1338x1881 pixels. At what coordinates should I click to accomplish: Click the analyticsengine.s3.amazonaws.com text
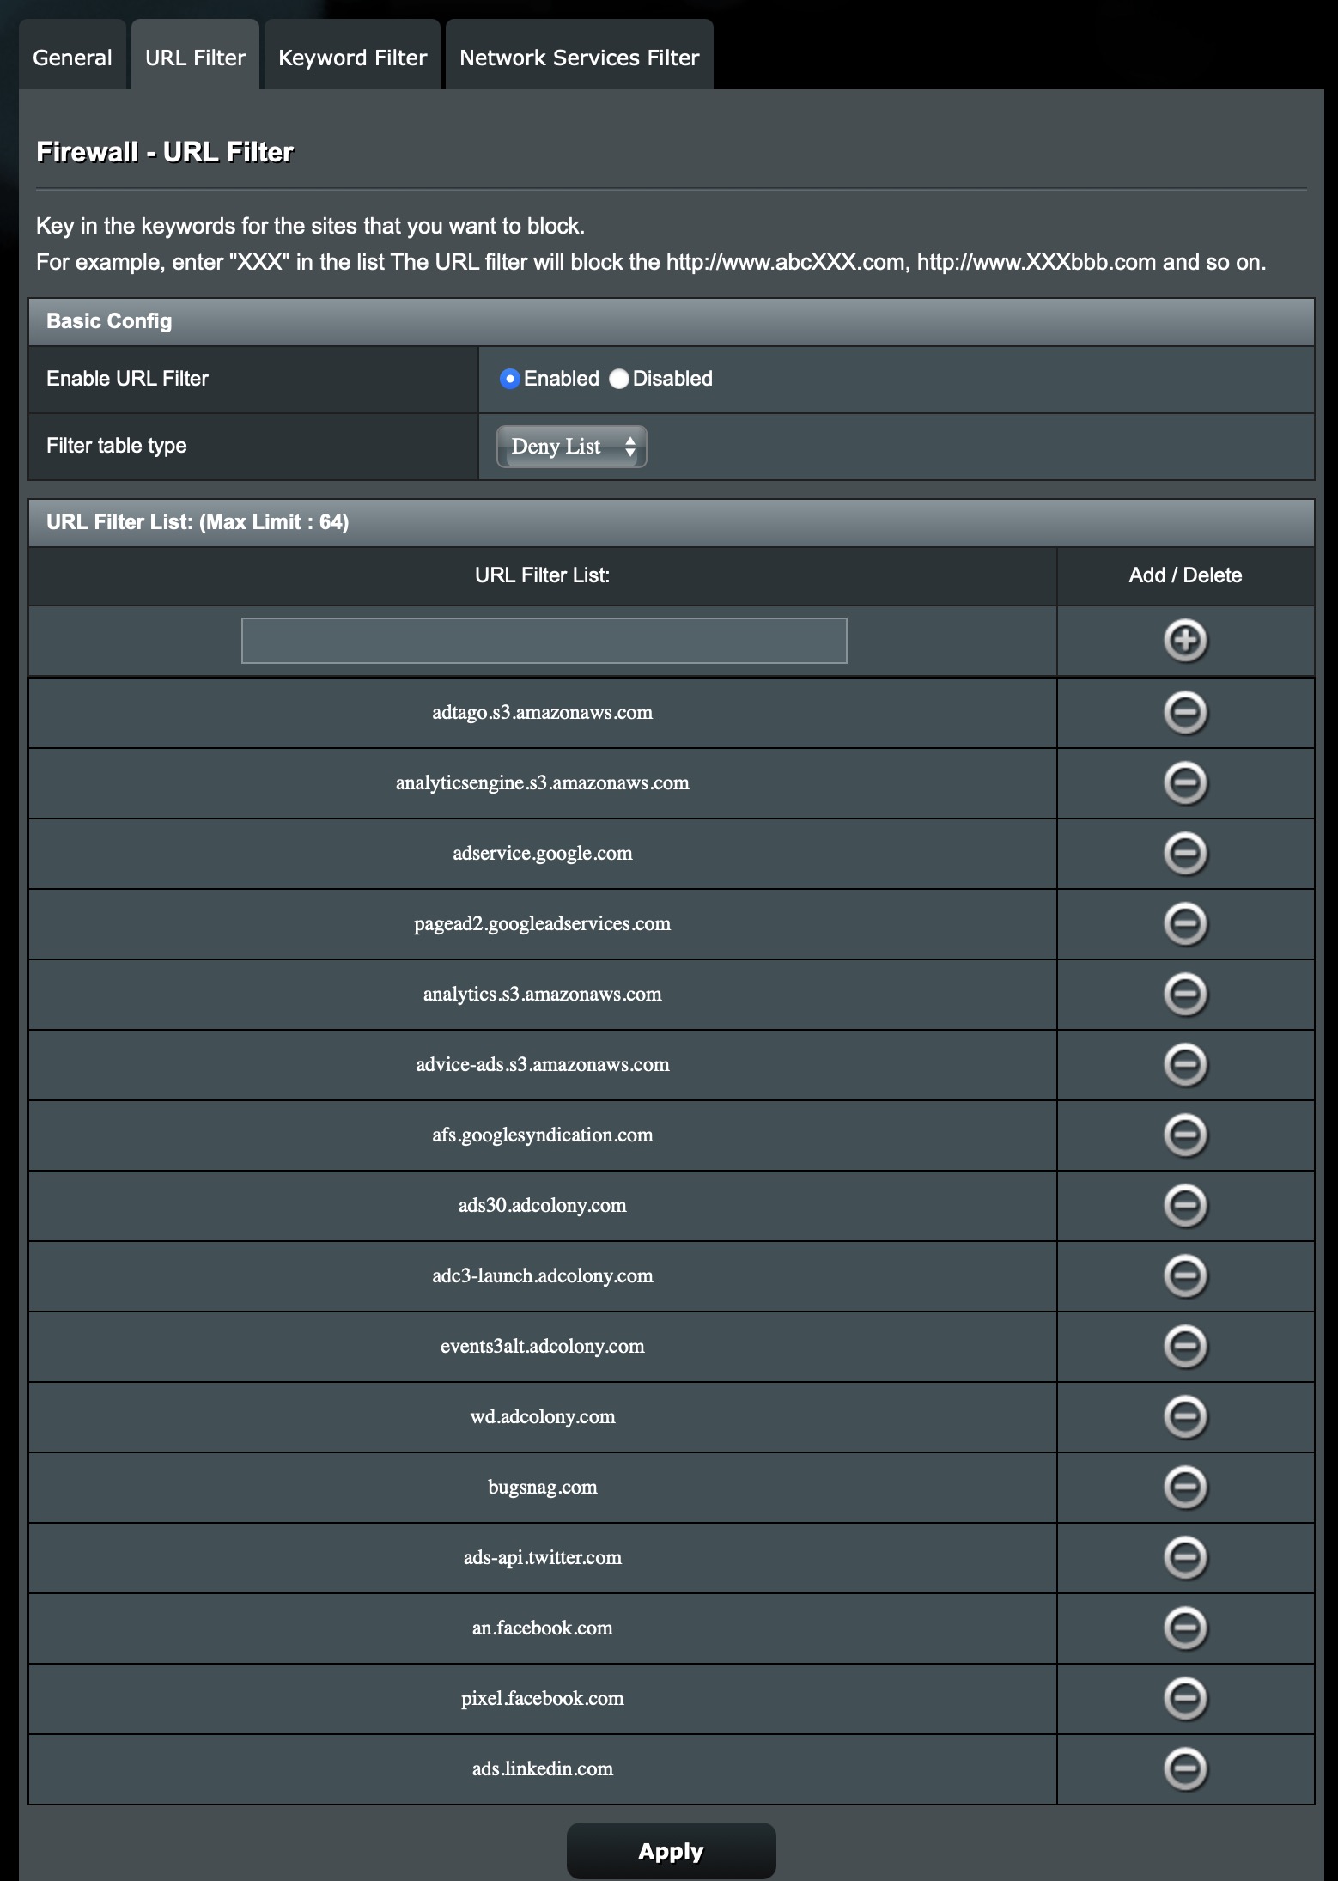coord(542,783)
